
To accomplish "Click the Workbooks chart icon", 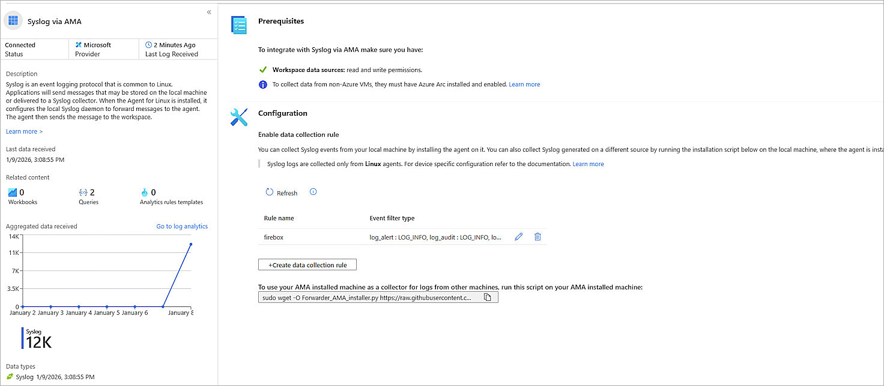I will coord(13,192).
